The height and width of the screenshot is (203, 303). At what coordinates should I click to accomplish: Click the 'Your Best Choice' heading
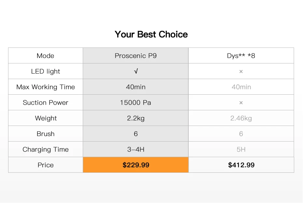151,34
